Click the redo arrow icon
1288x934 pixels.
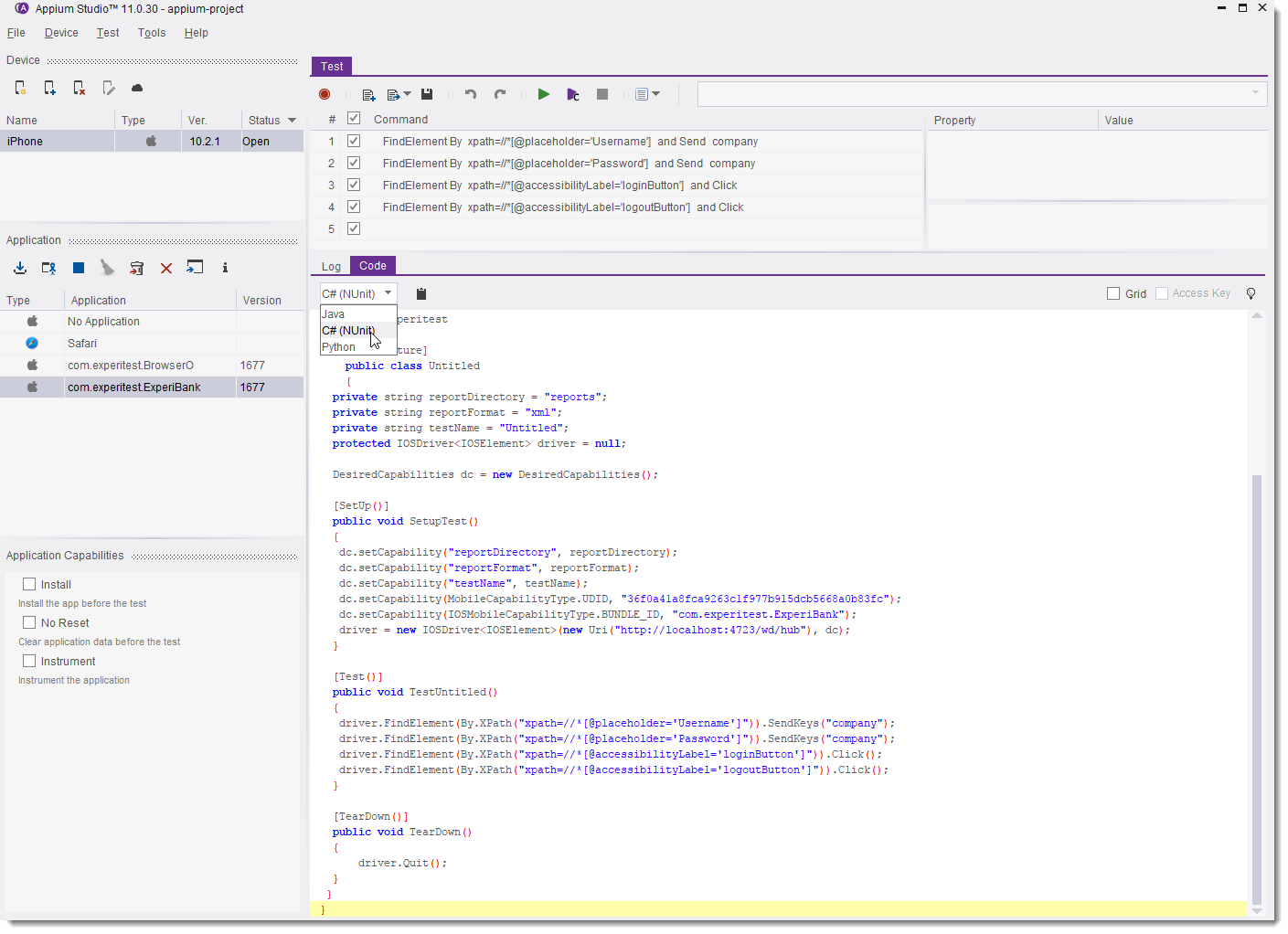pyautogui.click(x=500, y=94)
